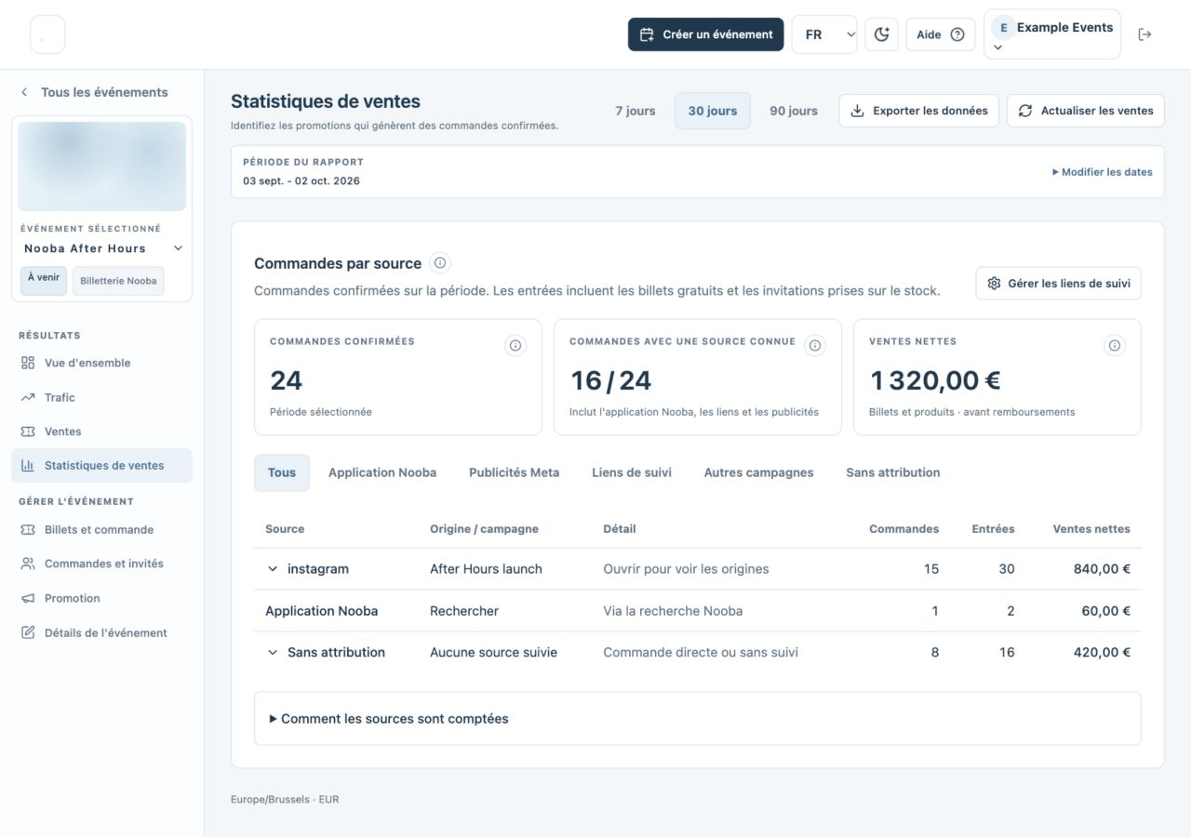1191x837 pixels.
Task: Click the Billets et commande ticket icon
Action: coord(28,529)
